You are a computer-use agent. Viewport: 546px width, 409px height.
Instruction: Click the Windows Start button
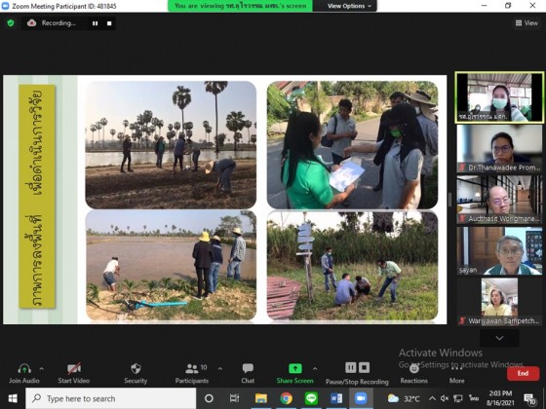point(13,398)
